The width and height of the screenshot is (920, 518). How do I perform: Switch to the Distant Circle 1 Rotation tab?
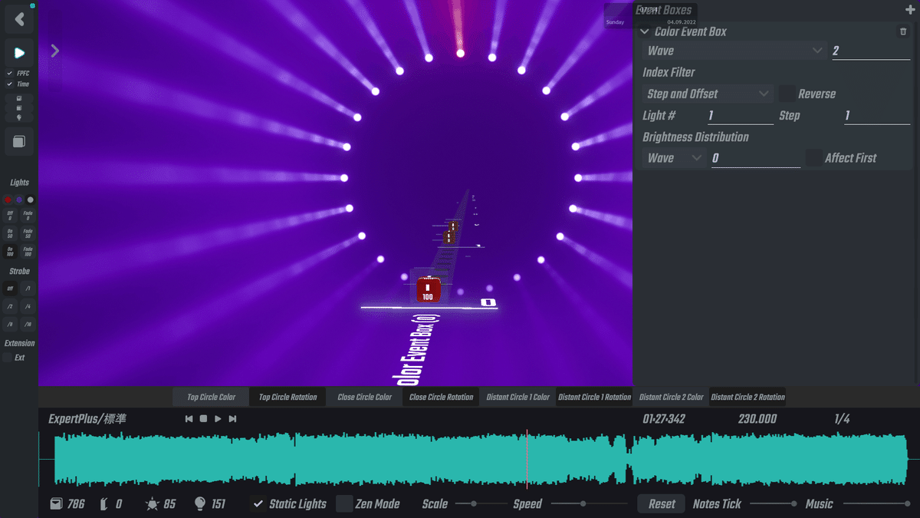pyautogui.click(x=594, y=397)
